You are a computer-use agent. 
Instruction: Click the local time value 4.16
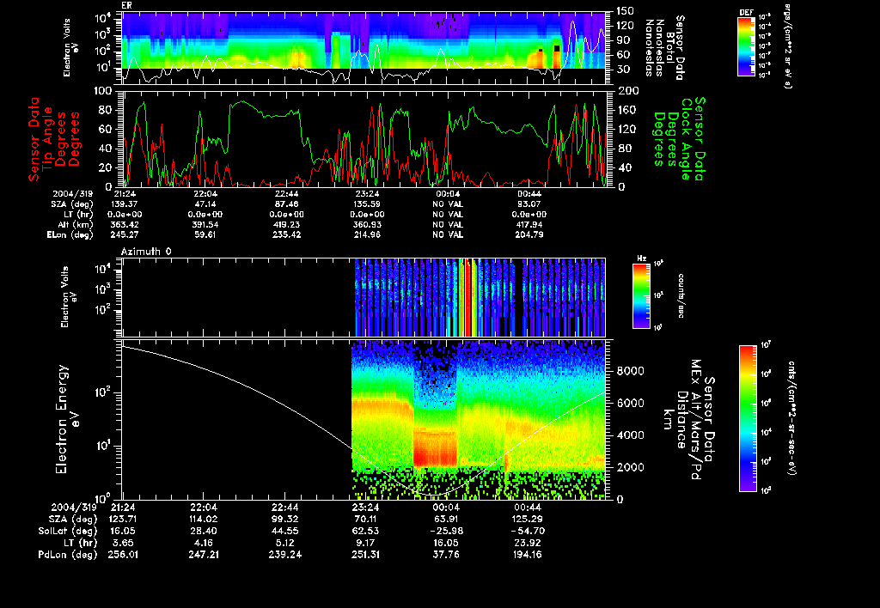[204, 543]
